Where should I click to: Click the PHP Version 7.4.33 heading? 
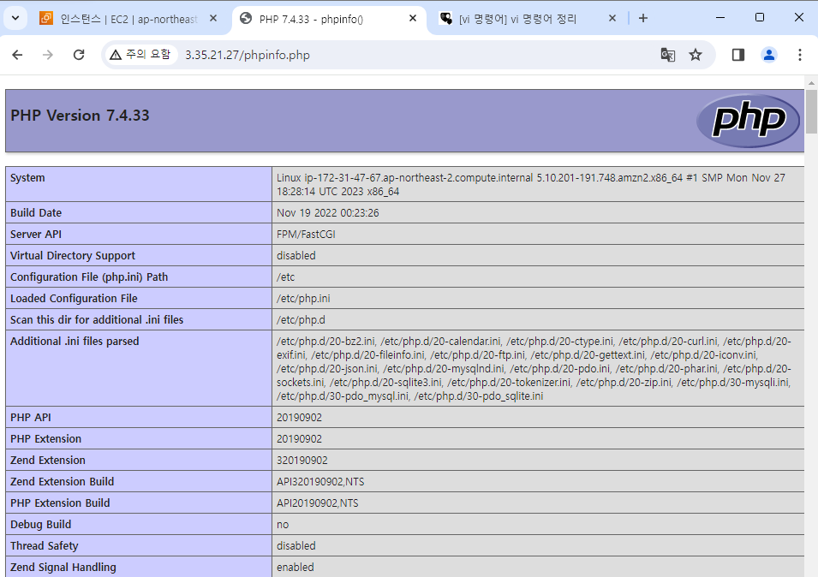click(80, 116)
